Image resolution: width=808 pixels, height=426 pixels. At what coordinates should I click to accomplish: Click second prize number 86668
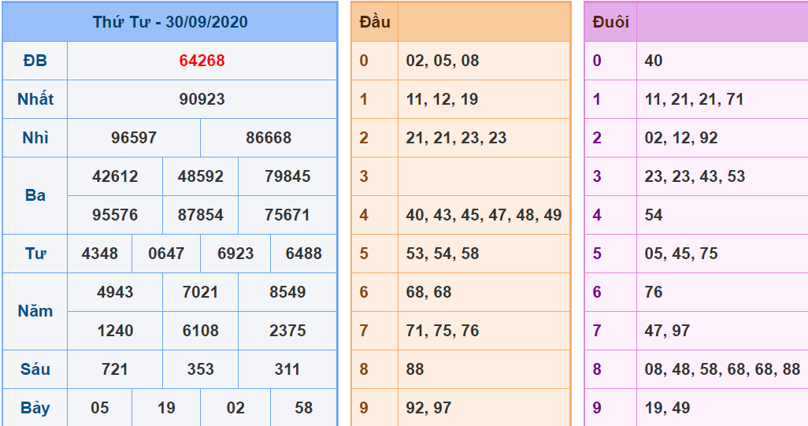269,138
